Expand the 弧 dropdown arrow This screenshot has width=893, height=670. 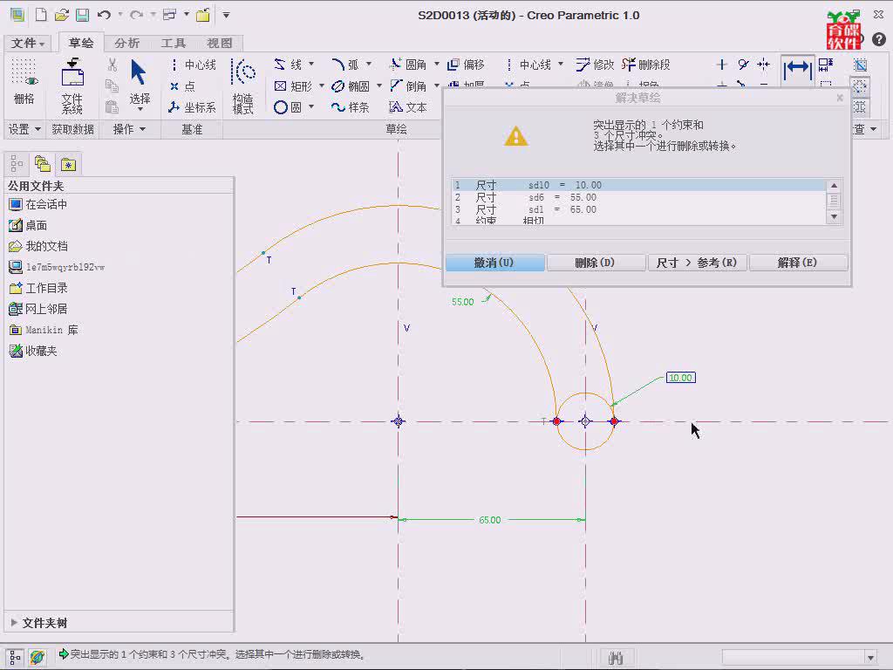click(369, 64)
